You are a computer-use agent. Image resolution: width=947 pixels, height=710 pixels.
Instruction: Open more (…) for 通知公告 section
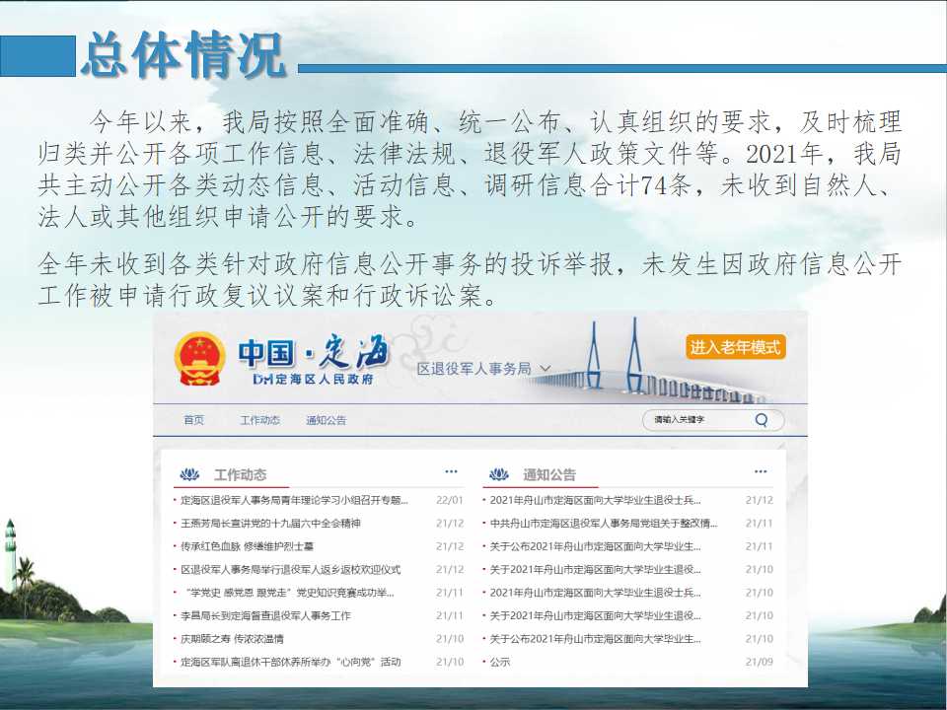tap(760, 472)
